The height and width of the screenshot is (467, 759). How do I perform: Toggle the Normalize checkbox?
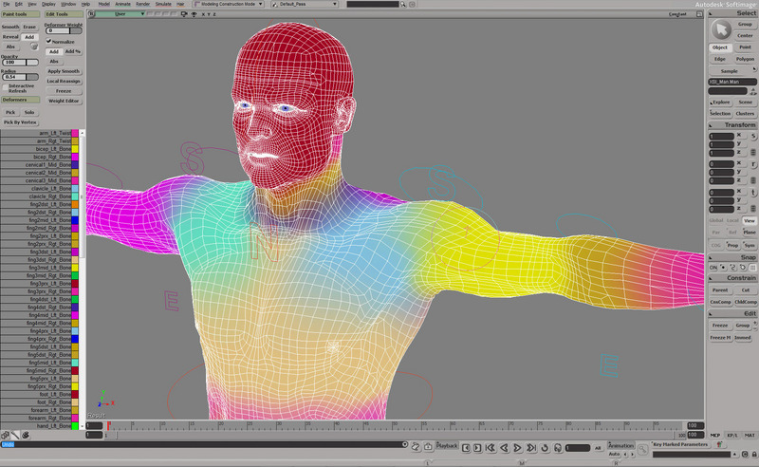48,42
